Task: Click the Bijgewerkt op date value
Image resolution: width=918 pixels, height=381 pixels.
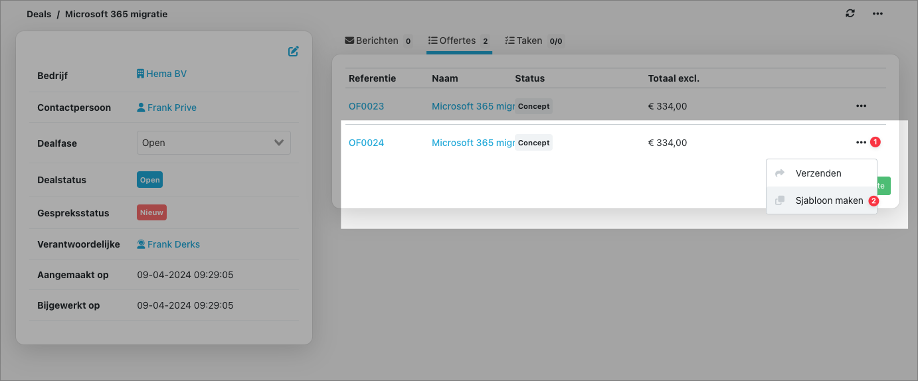Action: (185, 305)
